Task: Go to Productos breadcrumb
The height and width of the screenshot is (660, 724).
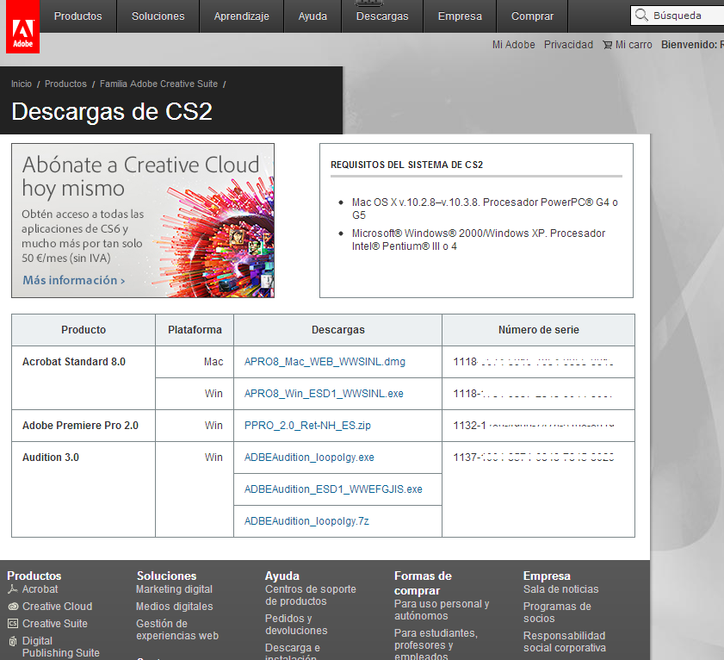Action: click(x=65, y=84)
